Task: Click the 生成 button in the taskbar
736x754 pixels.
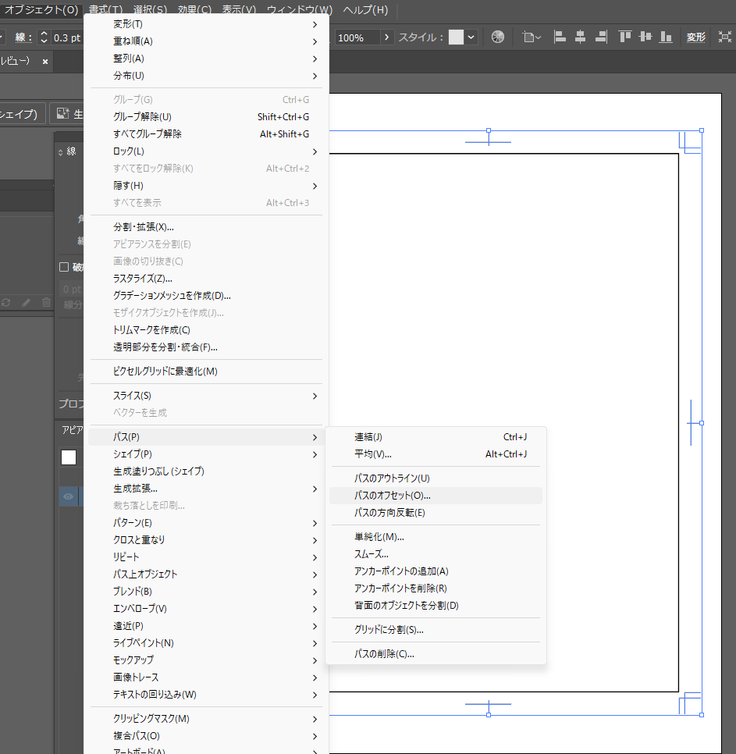Action: click(69, 114)
